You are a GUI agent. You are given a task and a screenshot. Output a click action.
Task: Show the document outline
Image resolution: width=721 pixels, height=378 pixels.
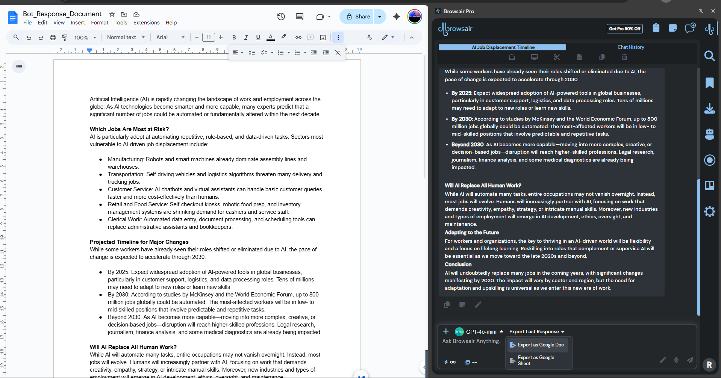click(19, 67)
